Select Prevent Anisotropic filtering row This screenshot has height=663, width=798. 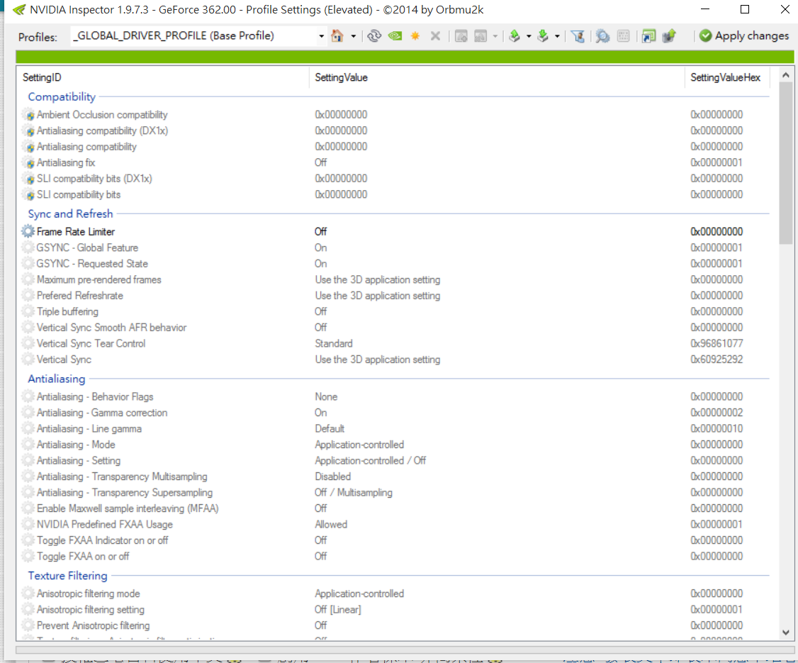click(x=395, y=625)
